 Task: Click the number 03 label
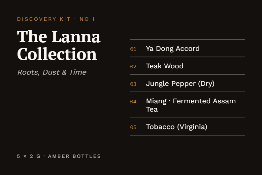click(x=133, y=84)
